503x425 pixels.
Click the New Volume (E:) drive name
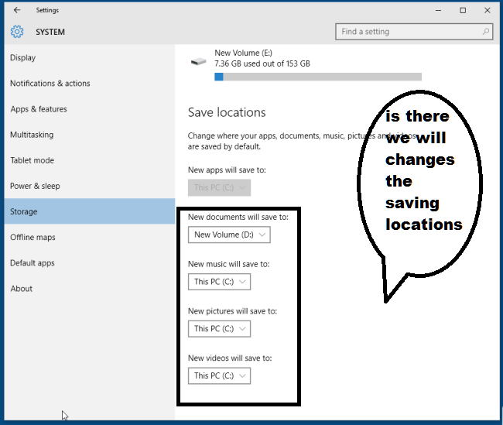pos(244,53)
